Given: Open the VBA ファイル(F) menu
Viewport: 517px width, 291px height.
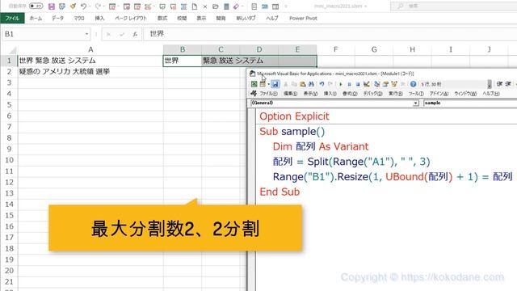Looking at the screenshot, I should pos(268,94).
